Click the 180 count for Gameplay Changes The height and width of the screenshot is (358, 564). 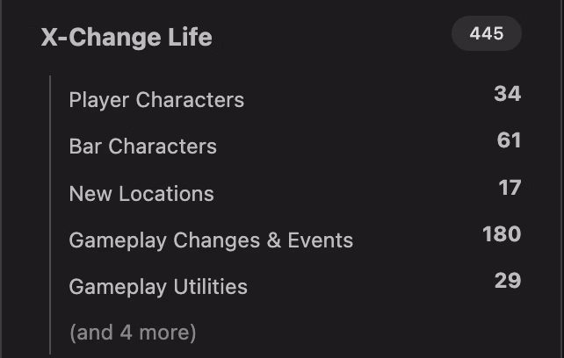point(502,234)
